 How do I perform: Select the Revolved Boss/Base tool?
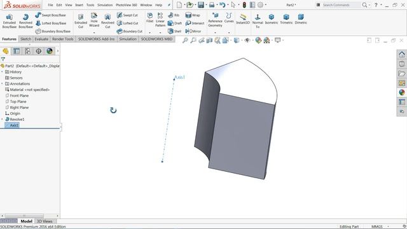pos(25,21)
